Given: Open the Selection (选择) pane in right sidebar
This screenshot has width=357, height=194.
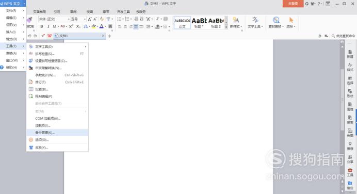Looking at the screenshot, I should coord(350,80).
